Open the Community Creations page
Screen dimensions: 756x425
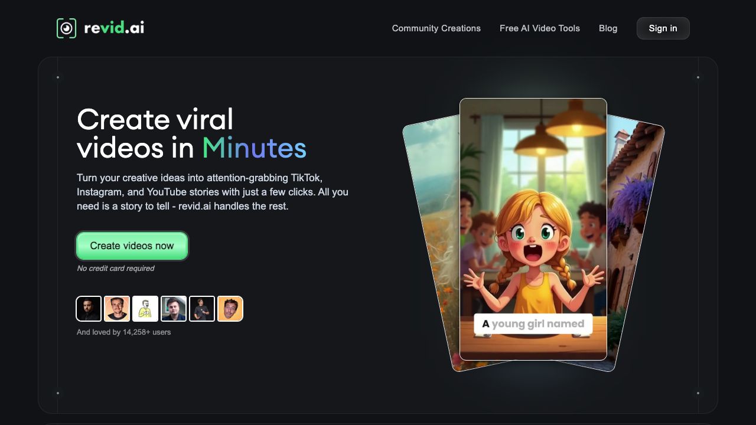click(x=436, y=28)
